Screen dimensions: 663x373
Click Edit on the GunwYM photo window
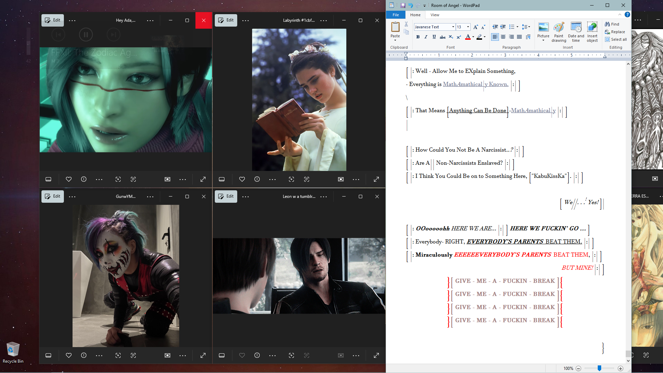tap(52, 196)
